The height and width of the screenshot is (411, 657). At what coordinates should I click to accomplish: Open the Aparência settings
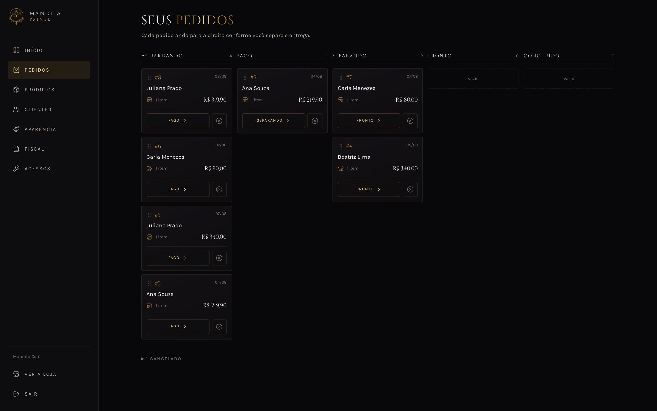49,129
